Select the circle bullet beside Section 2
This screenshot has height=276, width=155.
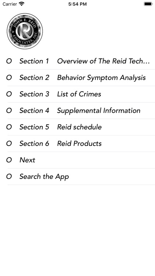tap(9, 78)
